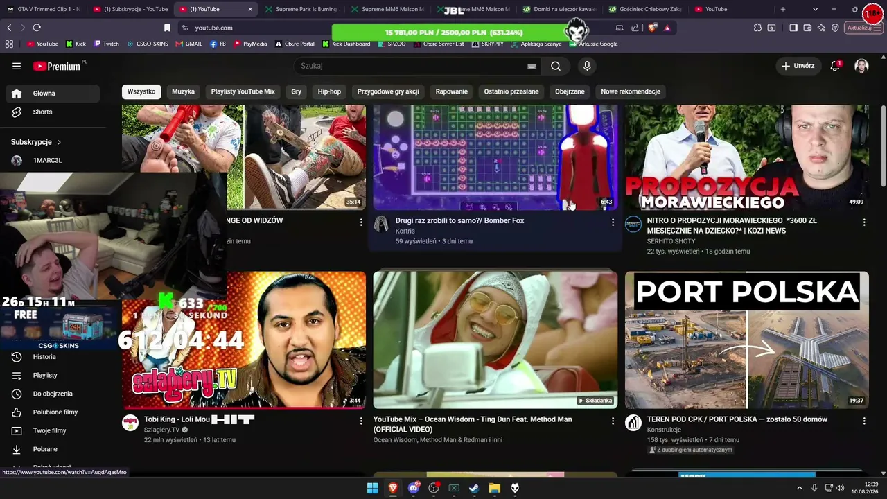Open the account avatar menu
887x499 pixels.
coord(861,66)
